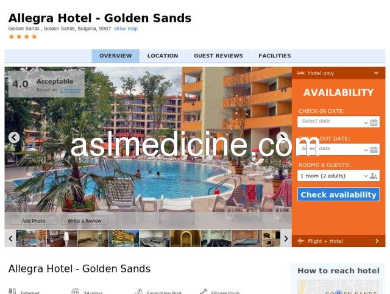390x294 pixels.
Task: Click the Check availability button
Action: 339,195
